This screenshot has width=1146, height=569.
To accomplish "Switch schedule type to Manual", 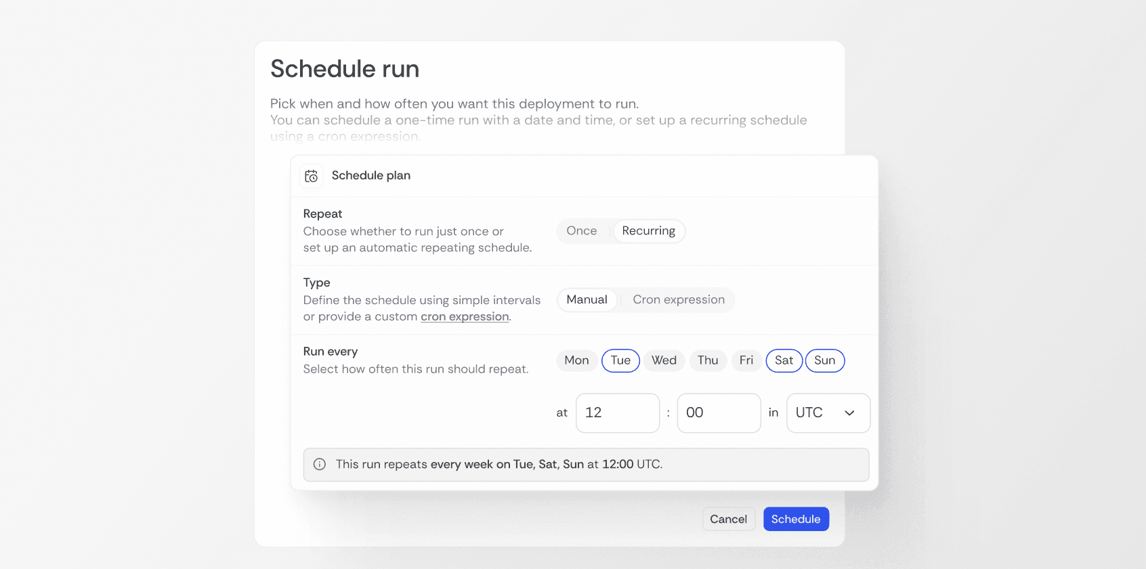I will coord(587,300).
